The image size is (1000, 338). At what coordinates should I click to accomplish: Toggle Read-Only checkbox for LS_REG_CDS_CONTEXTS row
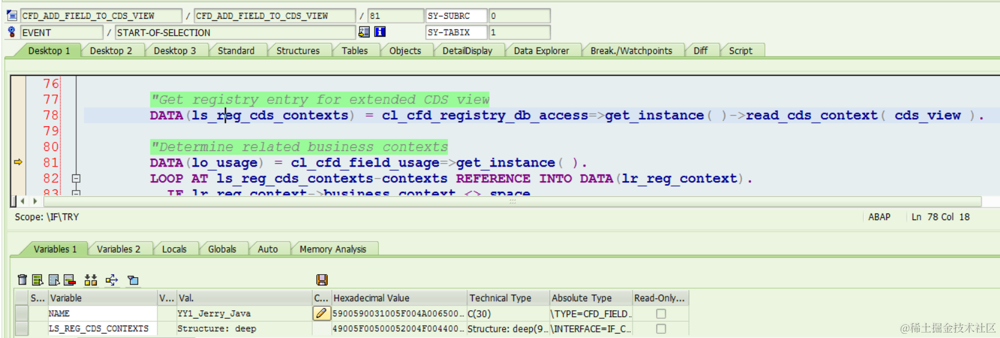click(661, 328)
